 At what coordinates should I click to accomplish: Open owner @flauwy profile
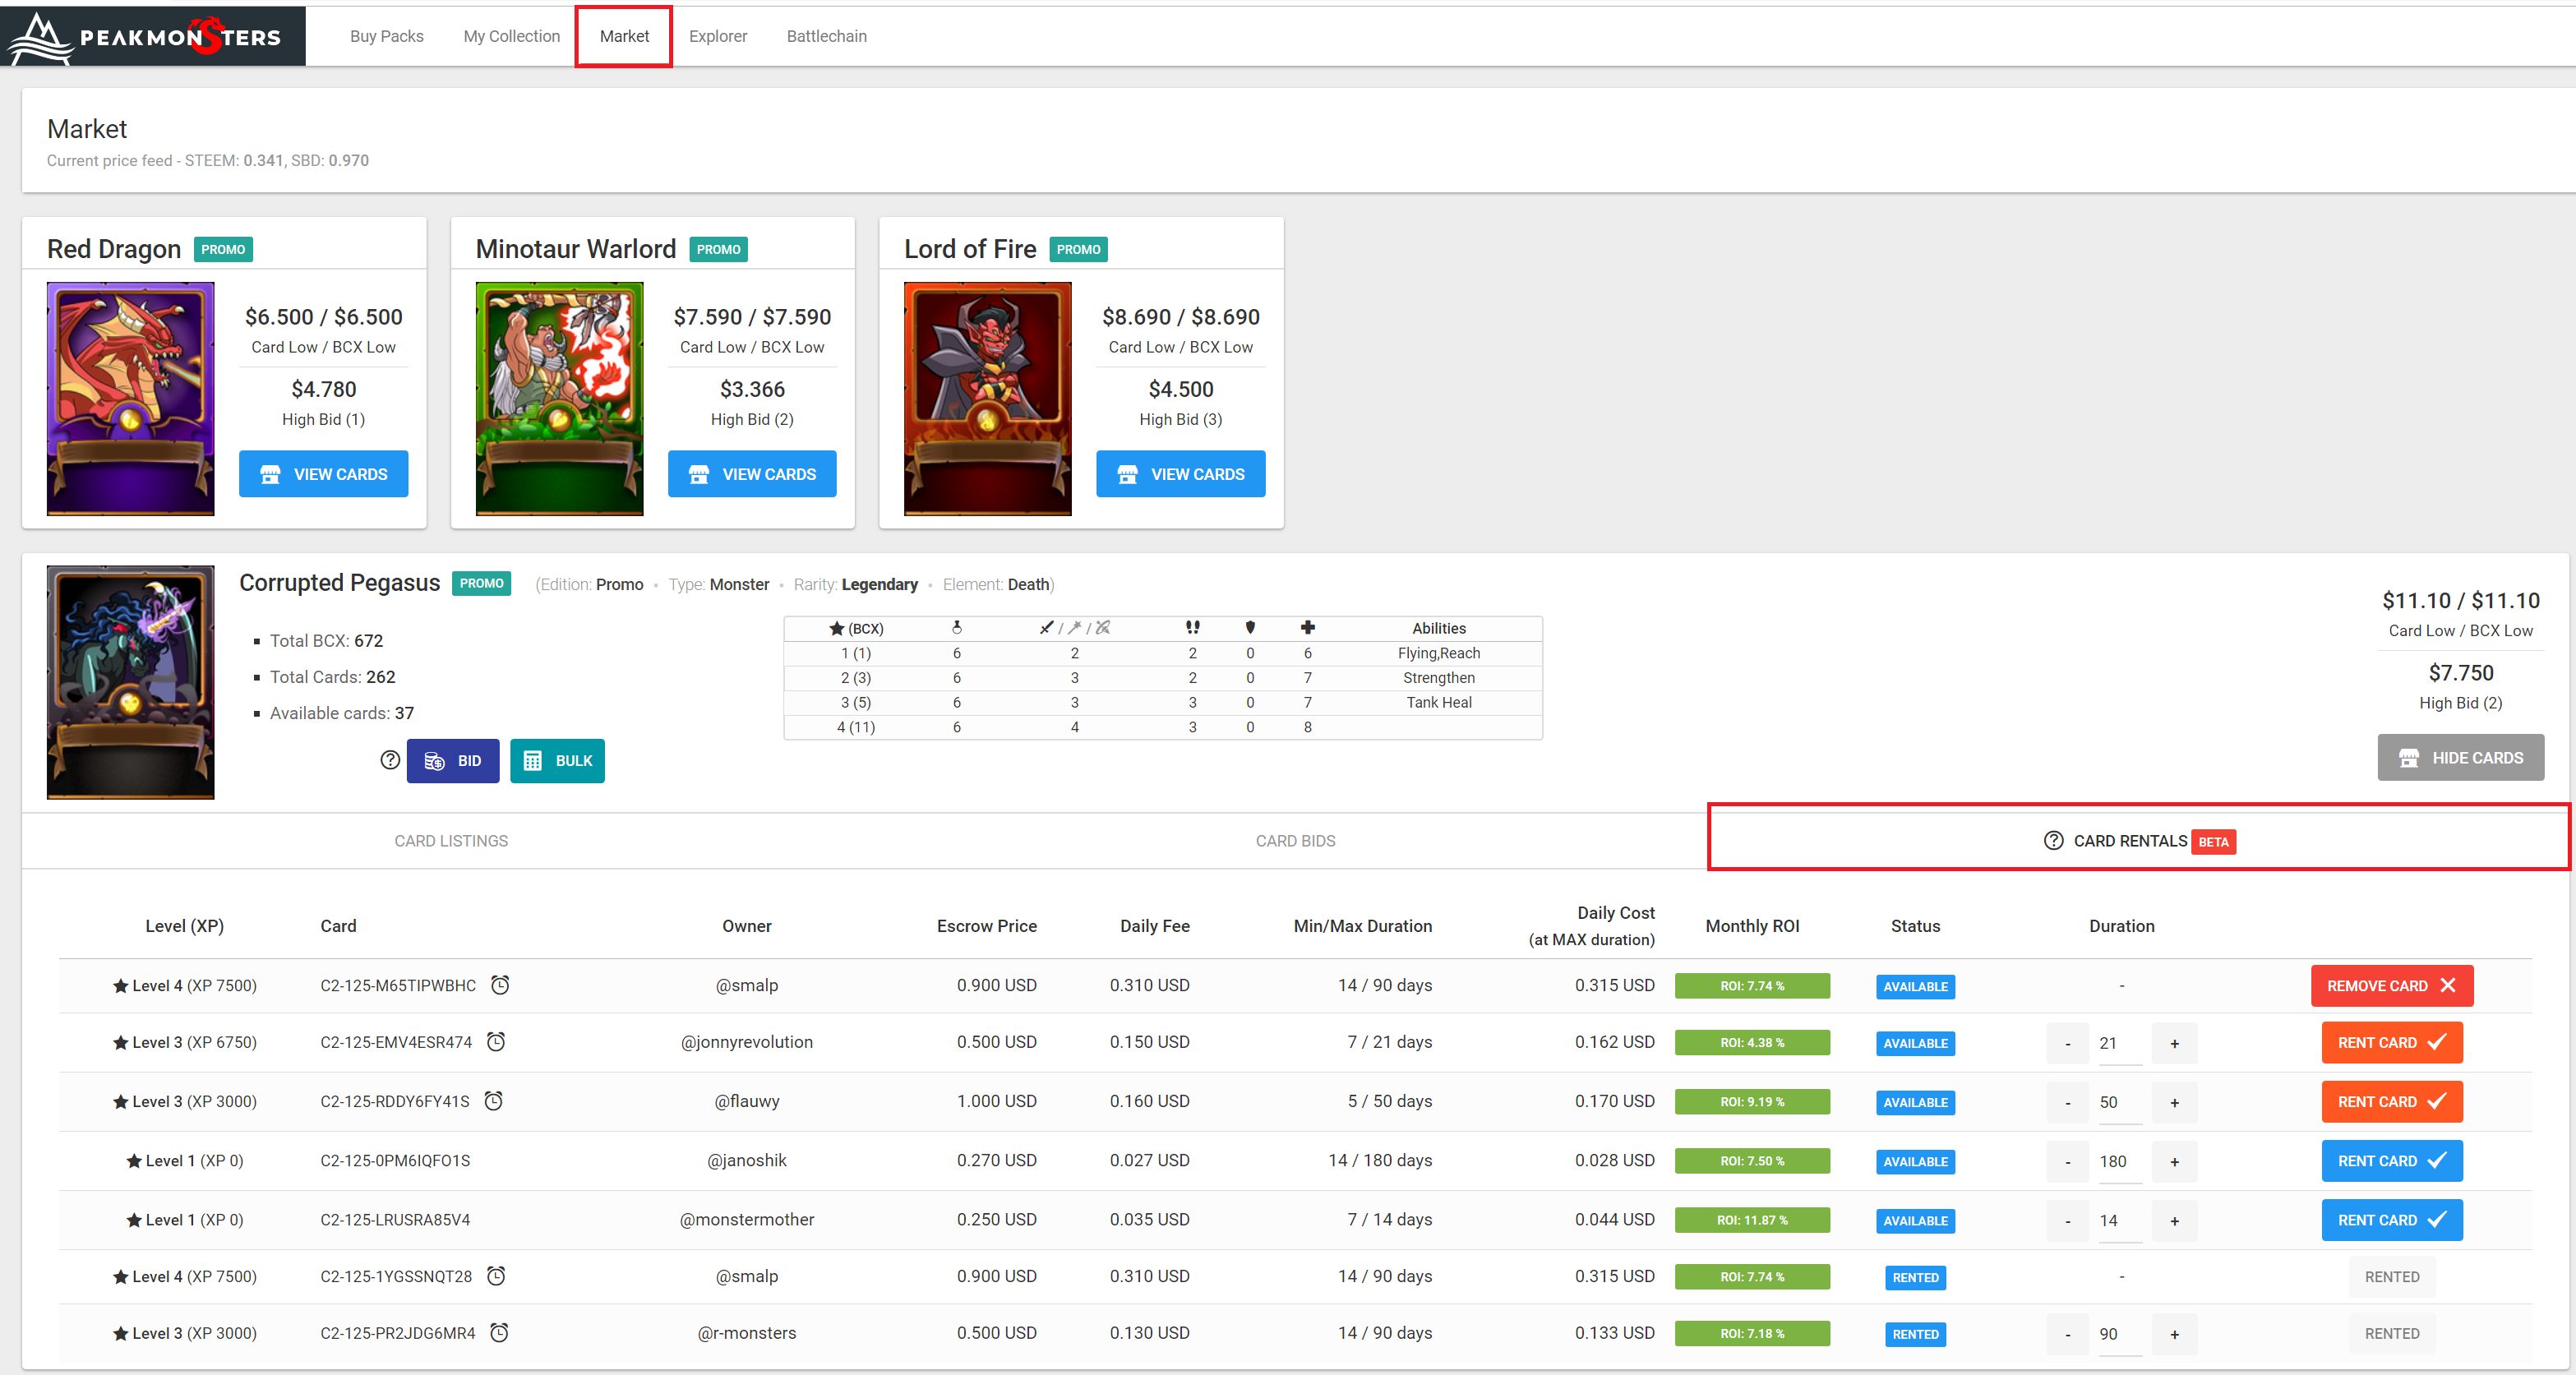click(x=746, y=1101)
